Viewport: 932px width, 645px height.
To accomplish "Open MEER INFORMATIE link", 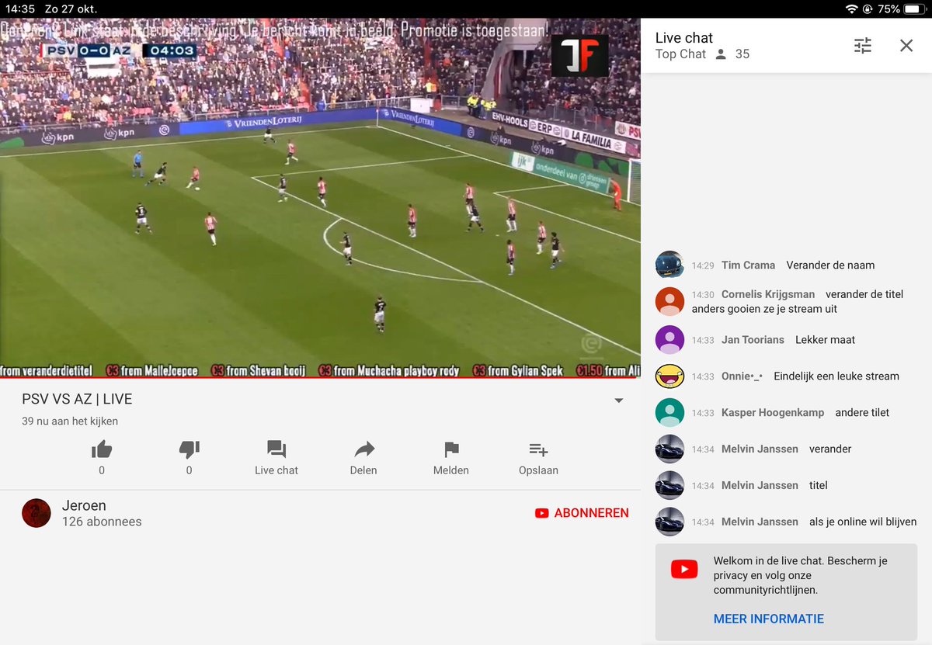I will 769,619.
